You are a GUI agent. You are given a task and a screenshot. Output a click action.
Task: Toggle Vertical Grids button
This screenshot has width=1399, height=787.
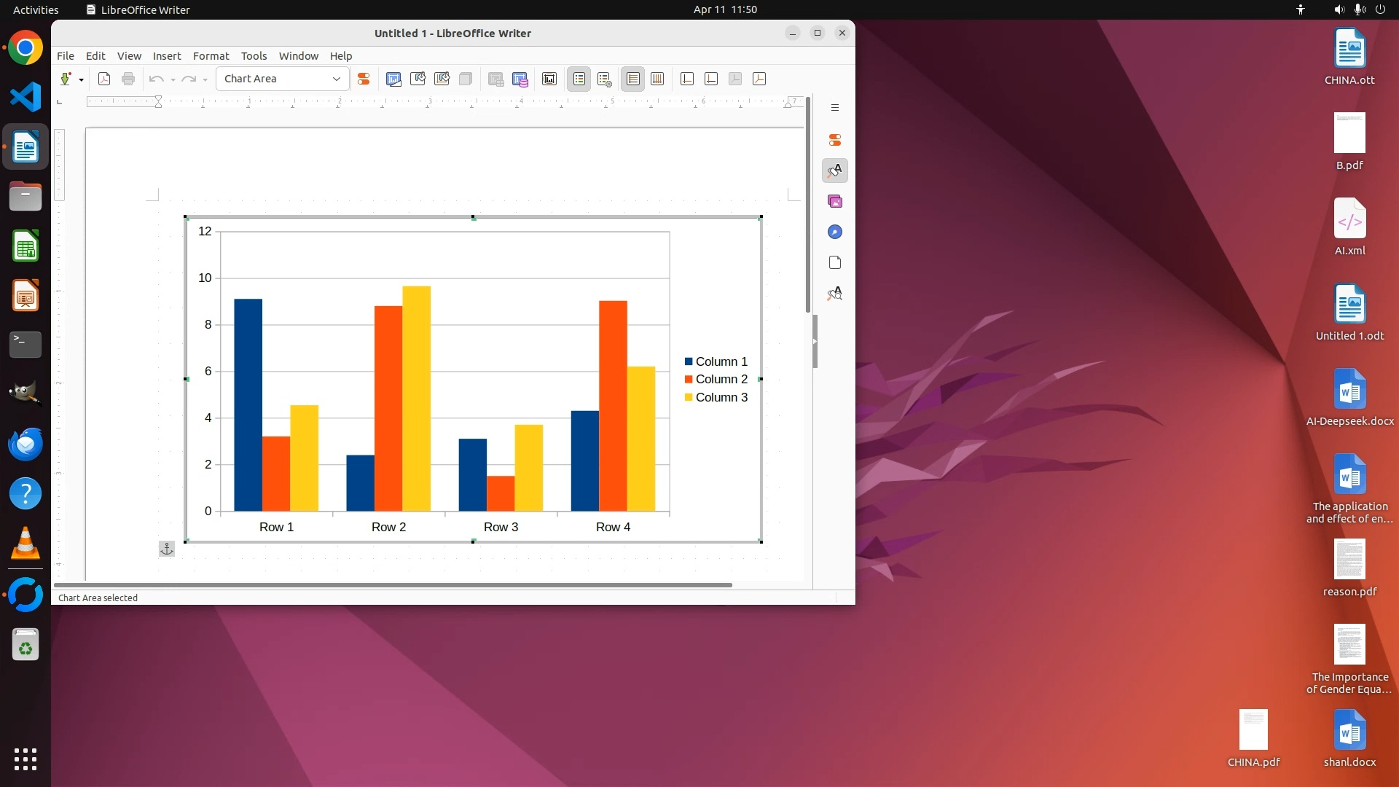(657, 79)
